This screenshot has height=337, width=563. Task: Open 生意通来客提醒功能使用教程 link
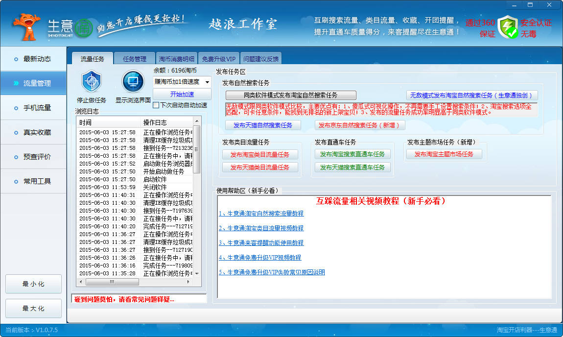pyautogui.click(x=261, y=243)
